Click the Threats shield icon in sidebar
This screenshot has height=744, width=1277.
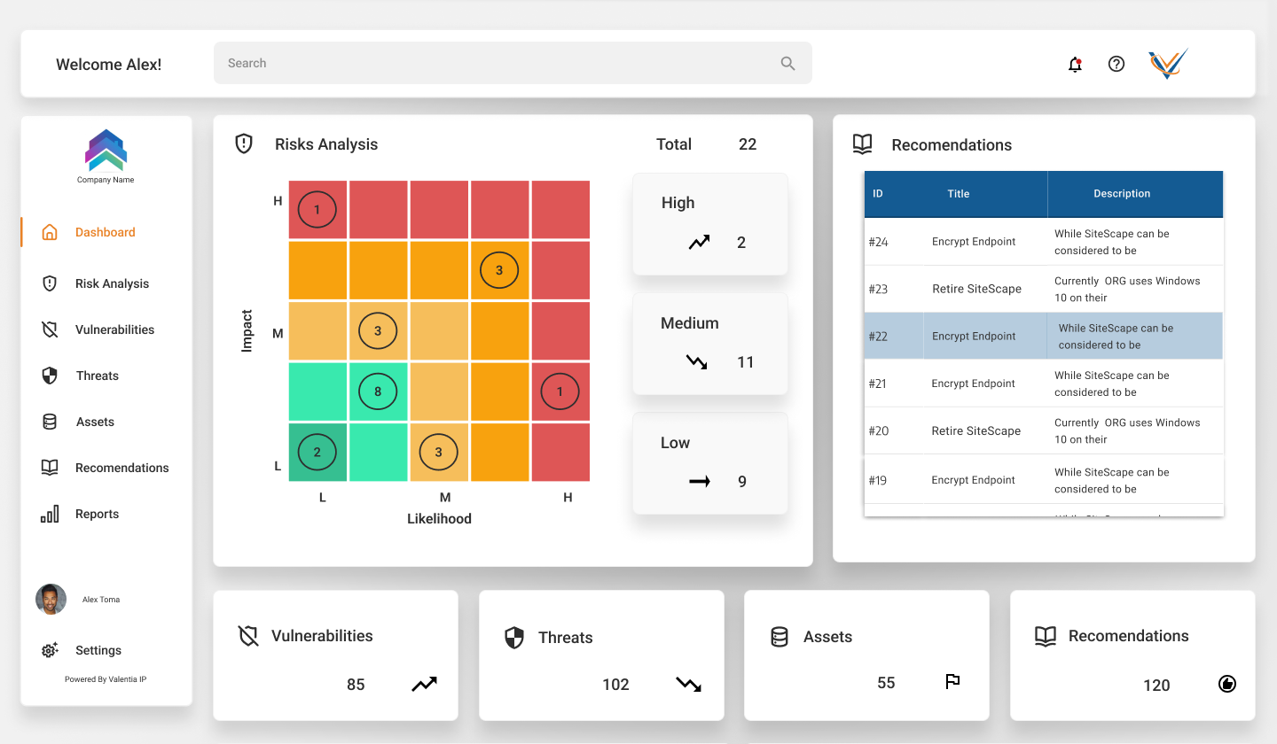coord(50,376)
